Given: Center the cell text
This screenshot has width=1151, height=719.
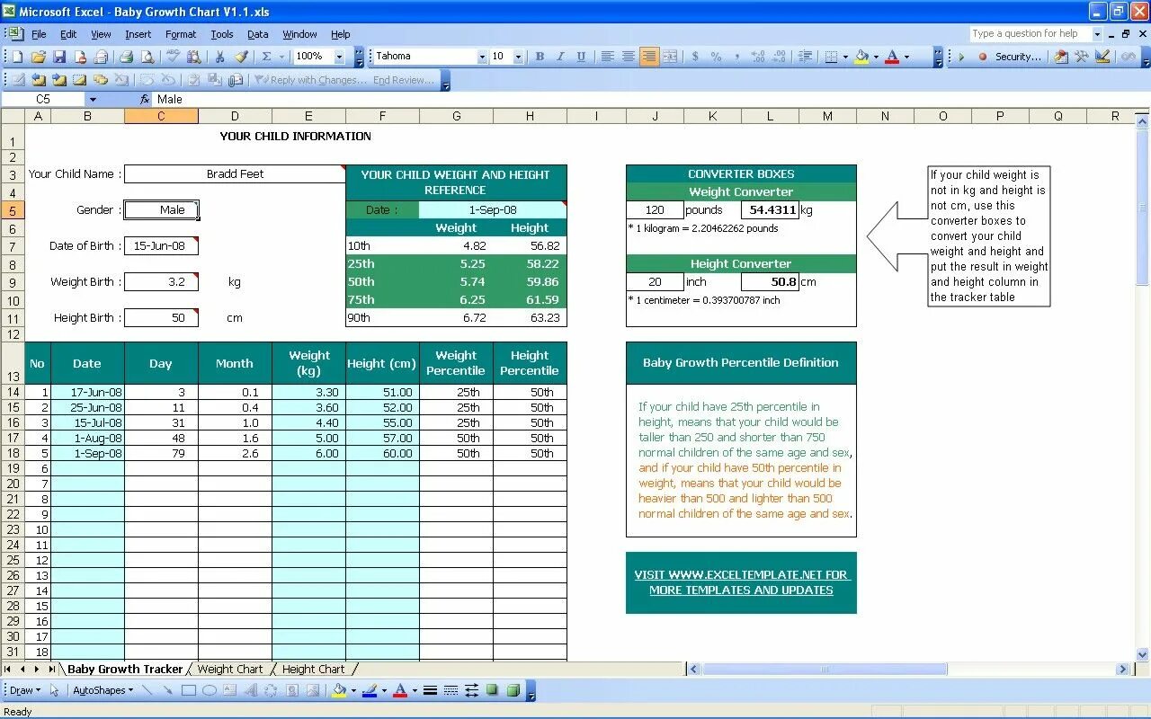Looking at the screenshot, I should [629, 57].
